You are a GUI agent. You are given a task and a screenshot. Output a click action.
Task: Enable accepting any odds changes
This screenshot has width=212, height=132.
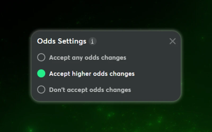(41, 57)
